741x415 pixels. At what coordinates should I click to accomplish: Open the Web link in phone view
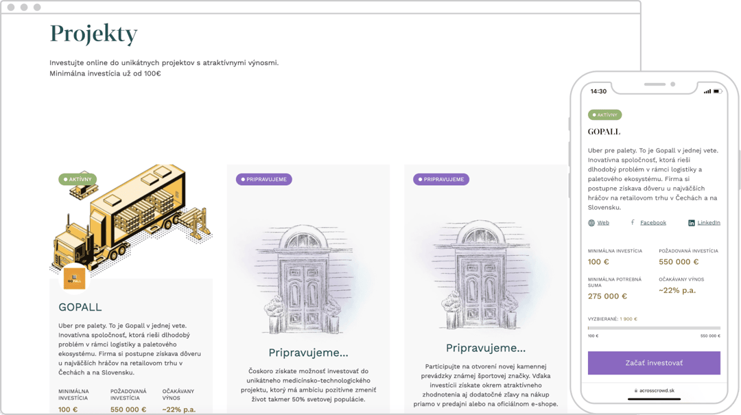click(x=603, y=223)
